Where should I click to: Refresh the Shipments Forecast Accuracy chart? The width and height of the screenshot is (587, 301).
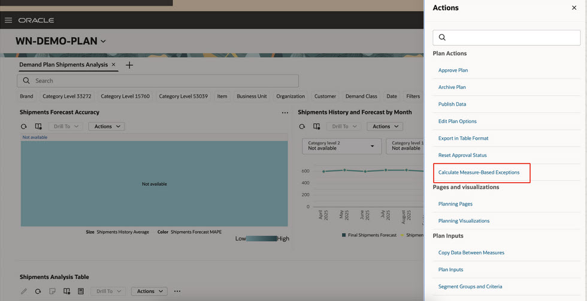(x=23, y=127)
